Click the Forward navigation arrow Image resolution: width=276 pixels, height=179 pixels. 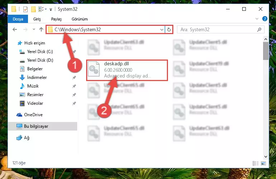coord(25,29)
